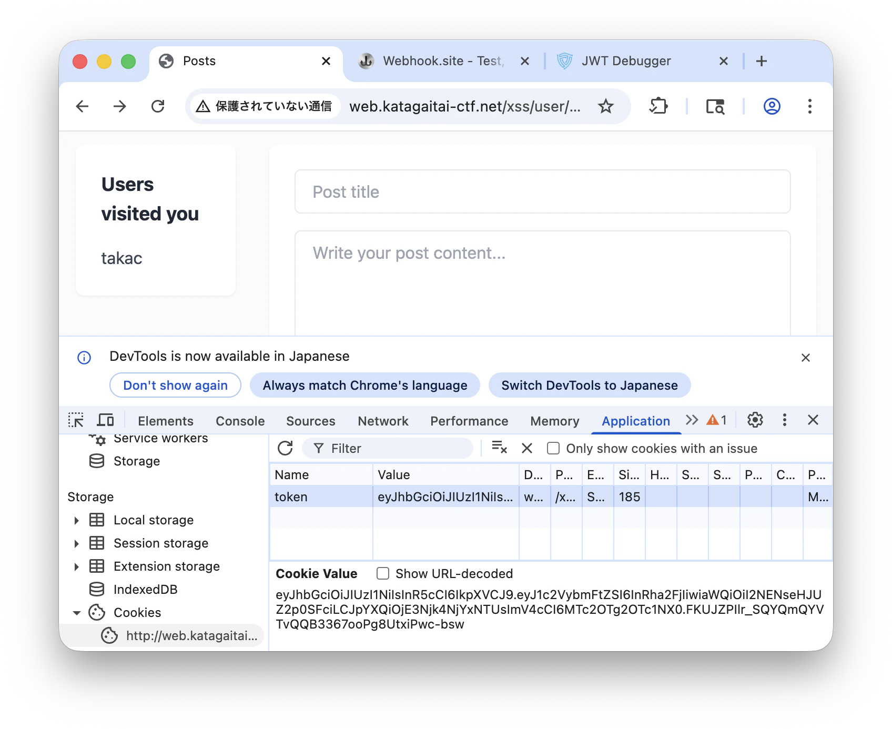Reload the Posts page

pos(158,106)
